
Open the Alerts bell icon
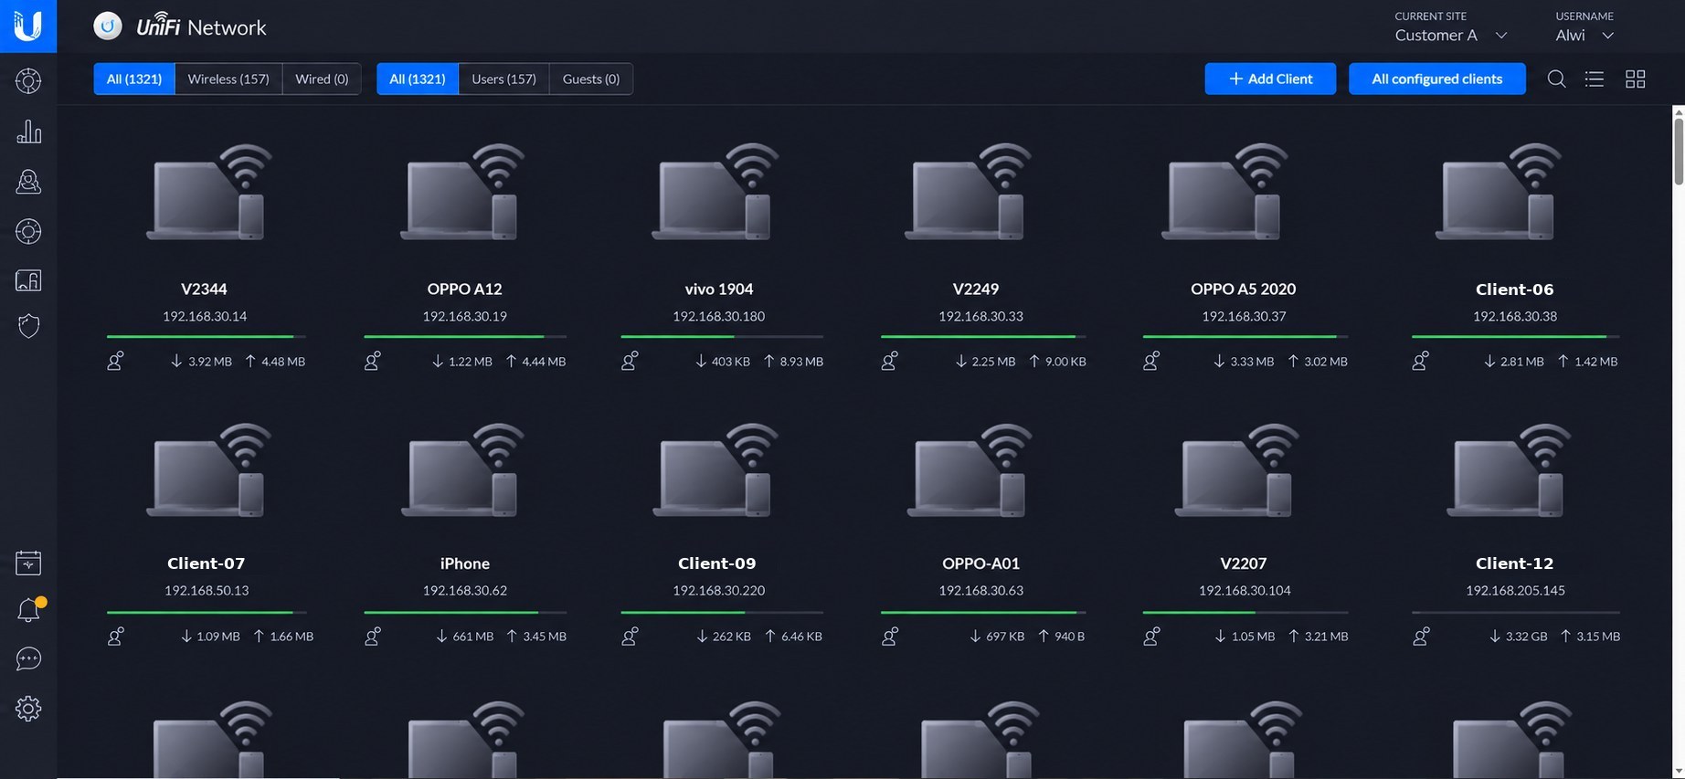(x=28, y=610)
